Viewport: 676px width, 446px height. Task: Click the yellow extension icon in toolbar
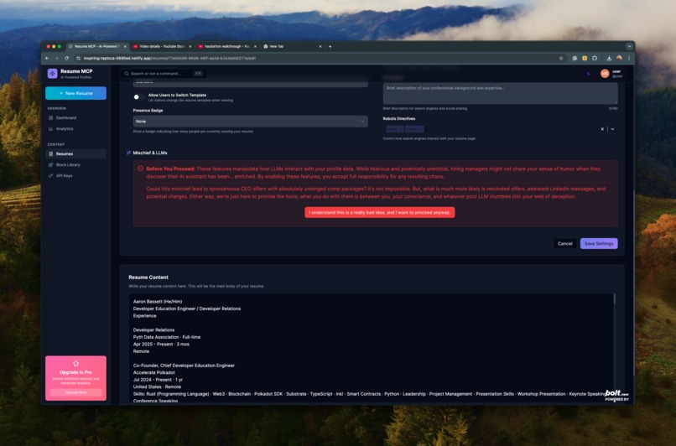pyautogui.click(x=585, y=58)
